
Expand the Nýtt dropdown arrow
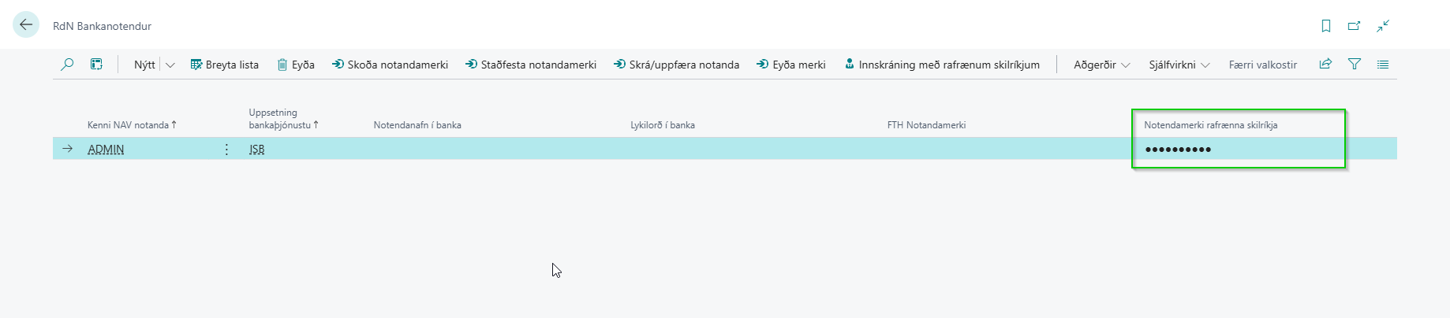170,65
